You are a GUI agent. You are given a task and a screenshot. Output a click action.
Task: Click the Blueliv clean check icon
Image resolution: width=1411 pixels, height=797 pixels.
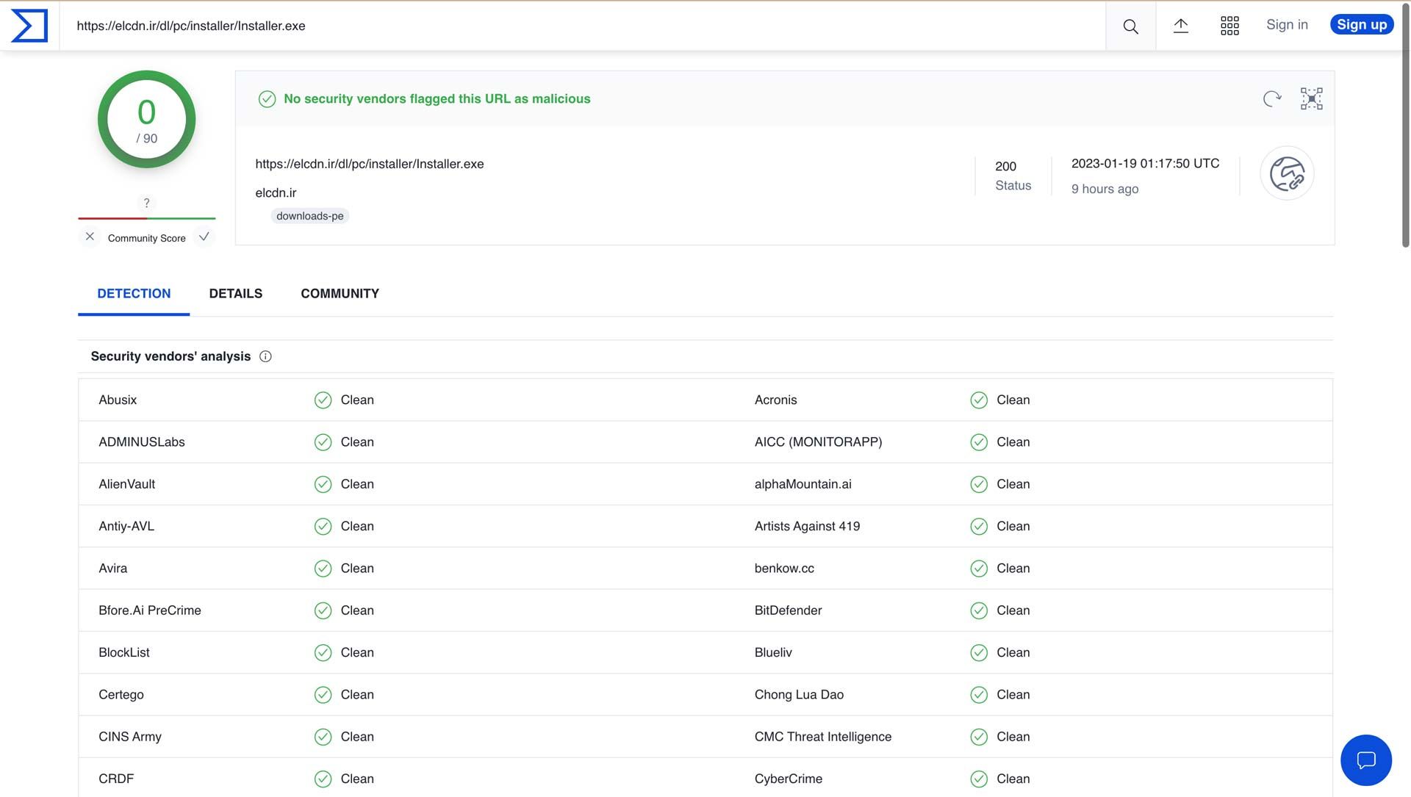tap(979, 652)
